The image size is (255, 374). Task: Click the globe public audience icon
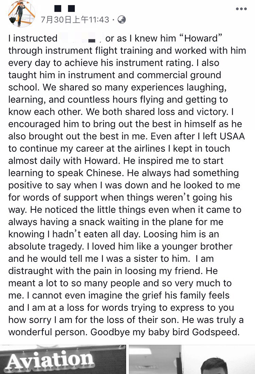(x=122, y=20)
